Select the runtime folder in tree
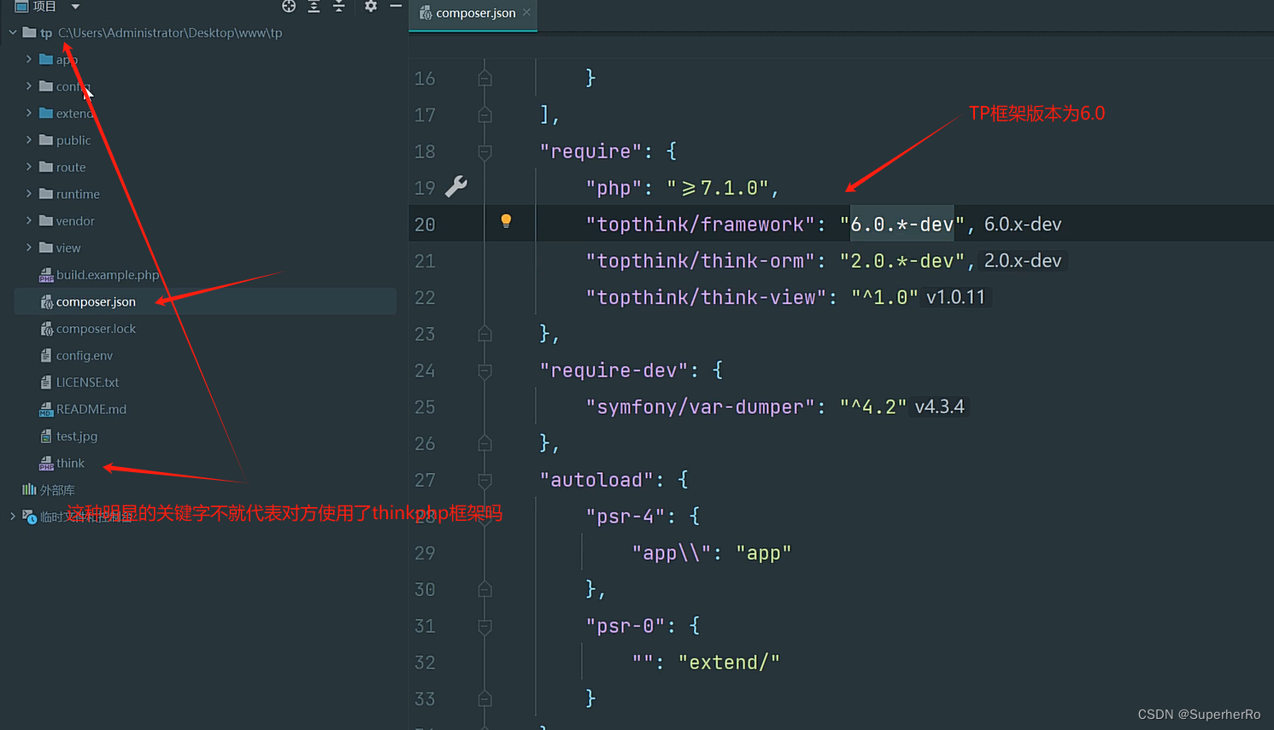The width and height of the screenshot is (1274, 730). [78, 194]
